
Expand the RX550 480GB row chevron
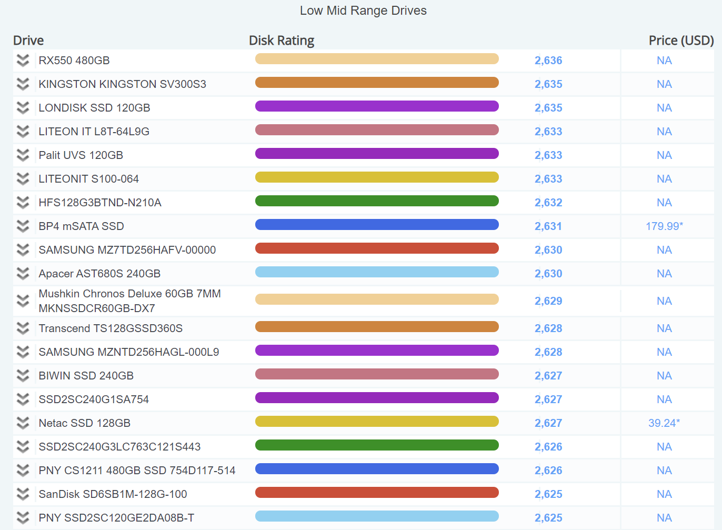coord(23,61)
